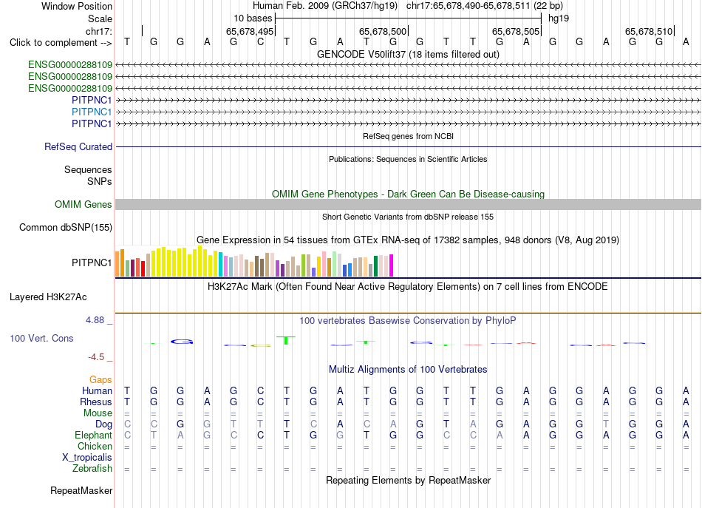The image size is (702, 508).
Task: Open the GTEx Gene Expression track title
Action: pyautogui.click(x=408, y=240)
